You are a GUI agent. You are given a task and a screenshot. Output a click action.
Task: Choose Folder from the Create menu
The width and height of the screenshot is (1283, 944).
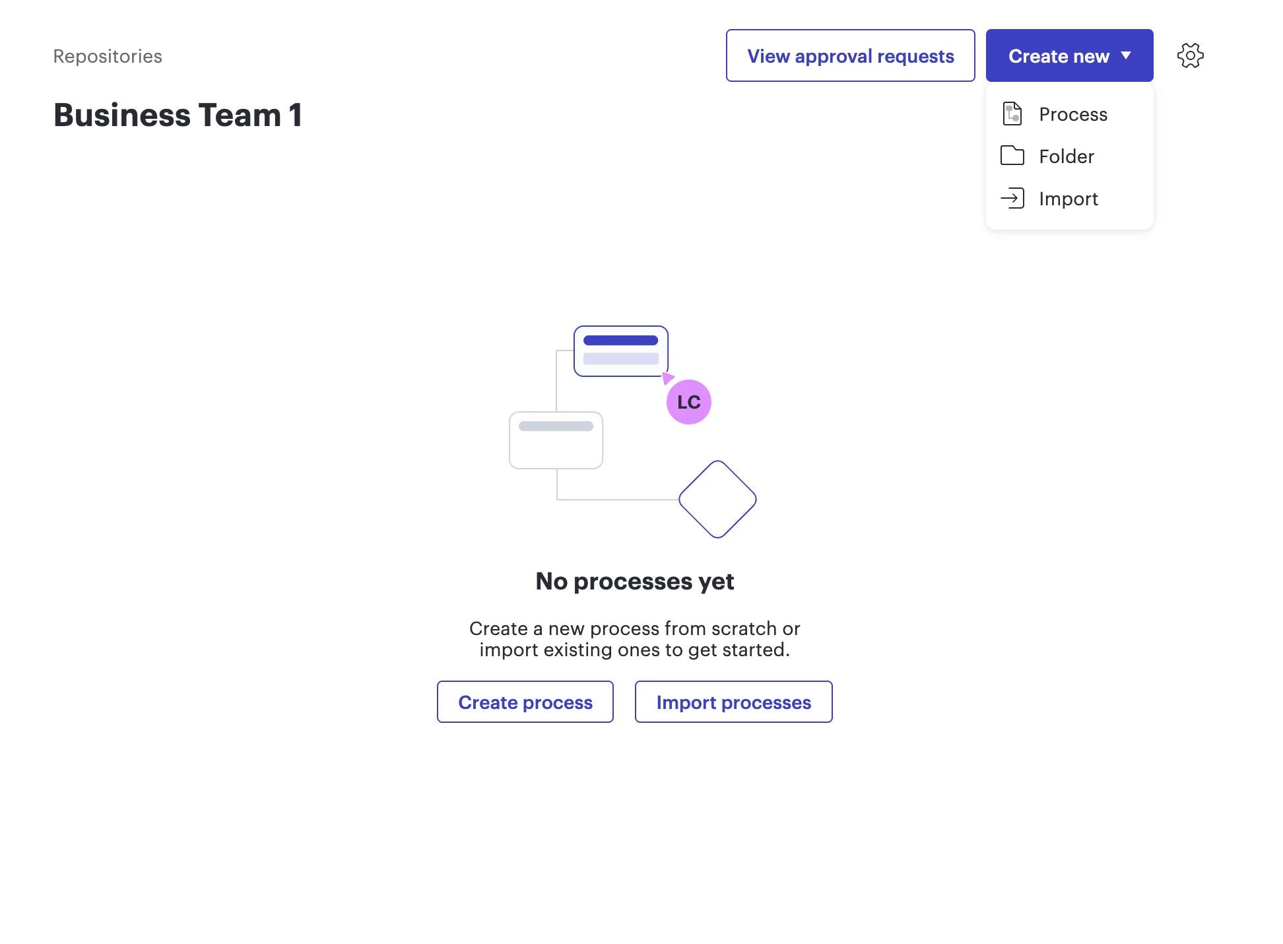click(1066, 156)
